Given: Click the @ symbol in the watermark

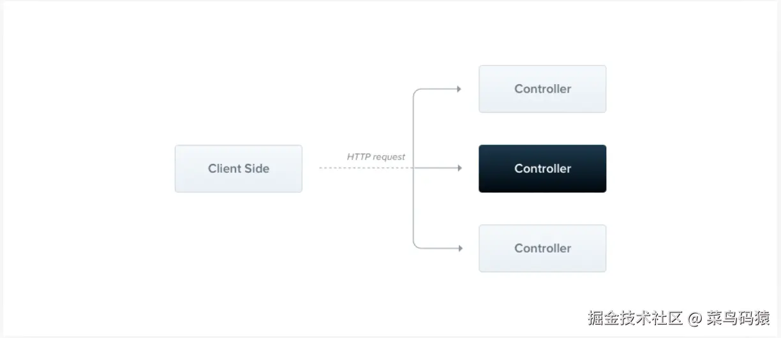Looking at the screenshot, I should [695, 318].
